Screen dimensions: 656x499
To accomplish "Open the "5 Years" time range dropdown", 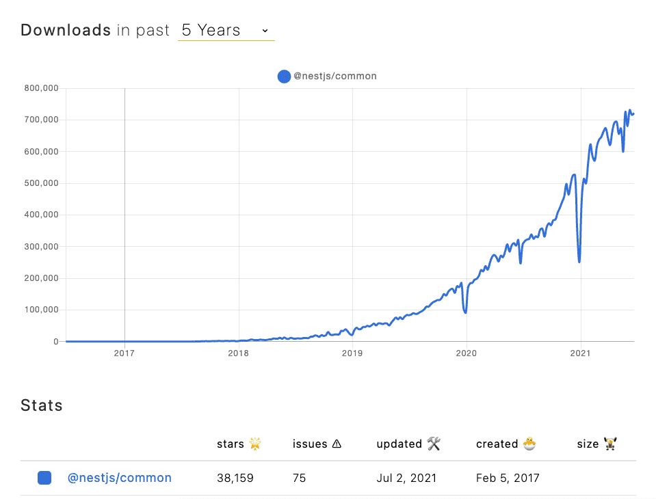I will tap(226, 31).
